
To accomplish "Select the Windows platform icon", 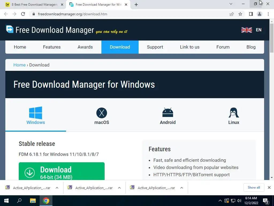I will pos(36,113).
